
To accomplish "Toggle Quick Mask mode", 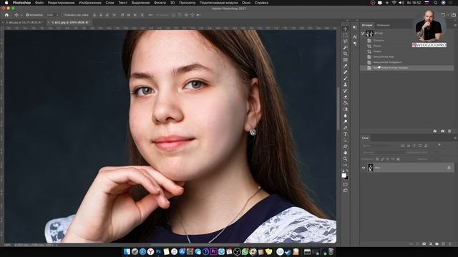I will 345,184.
